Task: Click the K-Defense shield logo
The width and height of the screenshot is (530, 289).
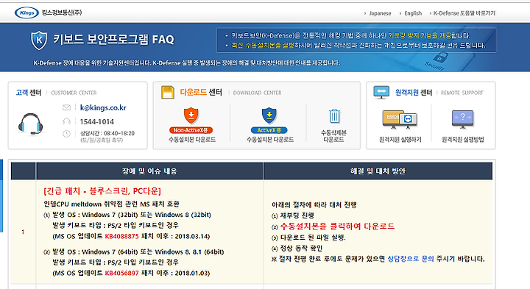Action: click(x=39, y=40)
